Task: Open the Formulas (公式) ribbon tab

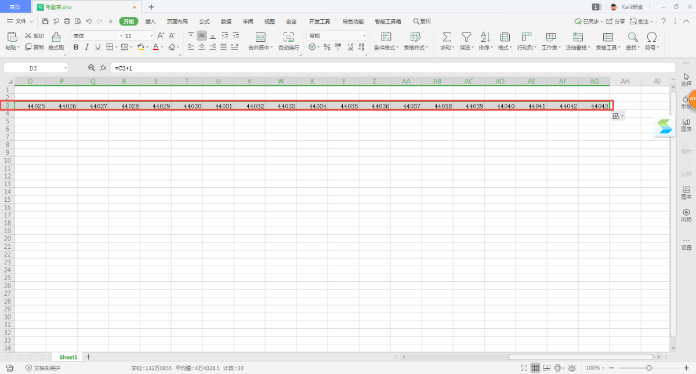Action: 204,21
